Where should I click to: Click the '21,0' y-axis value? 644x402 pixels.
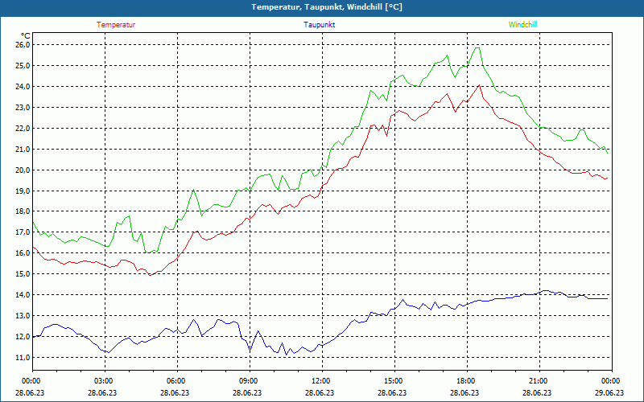click(x=23, y=149)
